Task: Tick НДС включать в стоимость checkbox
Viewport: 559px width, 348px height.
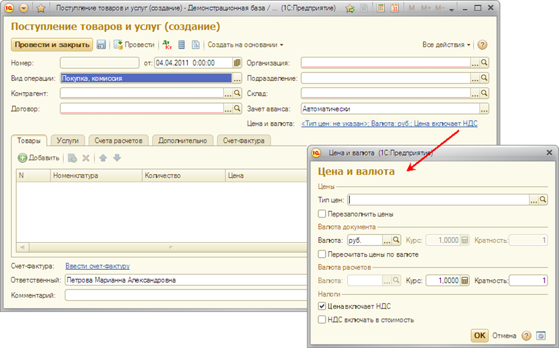Action: [322, 319]
